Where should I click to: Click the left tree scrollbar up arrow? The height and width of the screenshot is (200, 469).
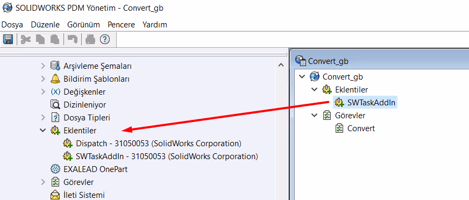[281, 65]
